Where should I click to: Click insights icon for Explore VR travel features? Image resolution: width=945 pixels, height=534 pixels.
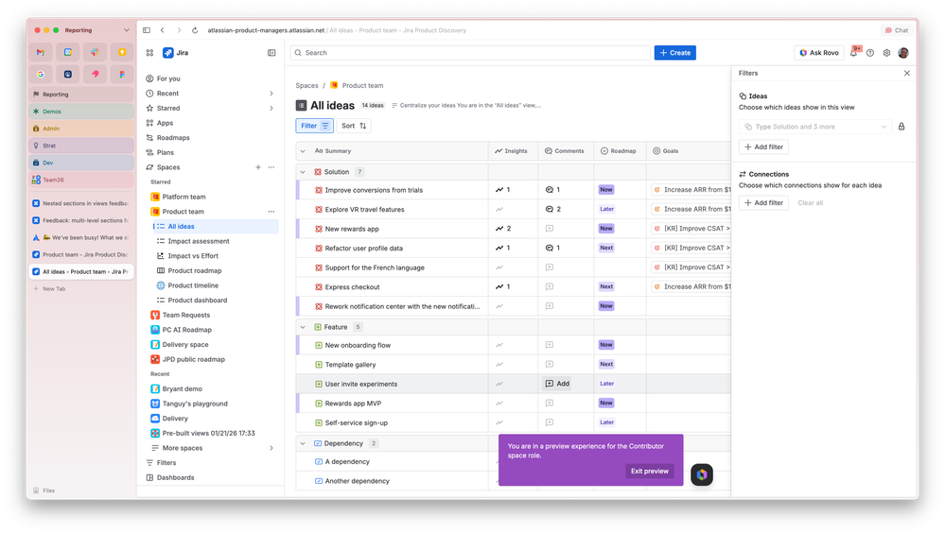point(499,210)
